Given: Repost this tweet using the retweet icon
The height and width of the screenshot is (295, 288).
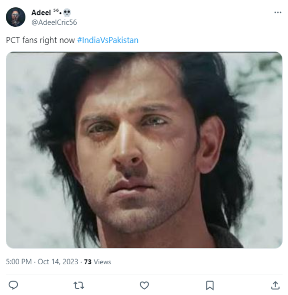Looking at the screenshot, I should point(79,285).
